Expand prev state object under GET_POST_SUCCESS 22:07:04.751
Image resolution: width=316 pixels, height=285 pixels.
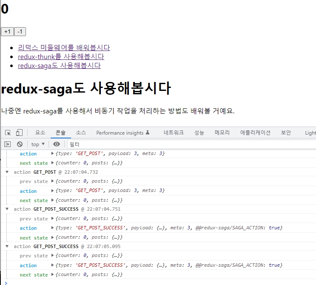52,218
